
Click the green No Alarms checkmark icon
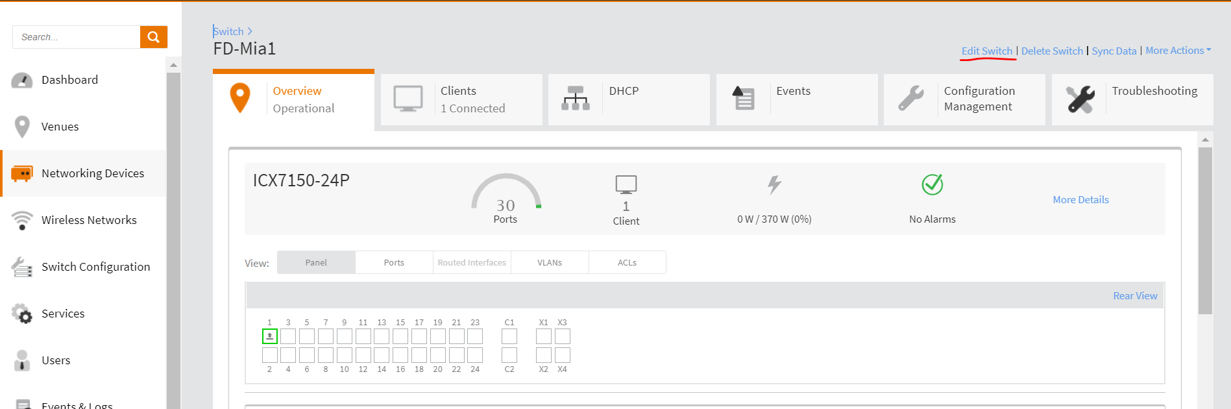click(932, 184)
